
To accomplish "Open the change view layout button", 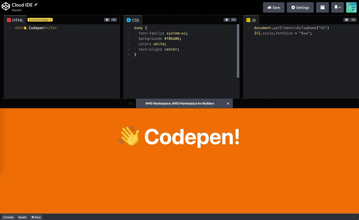I will 322,7.
